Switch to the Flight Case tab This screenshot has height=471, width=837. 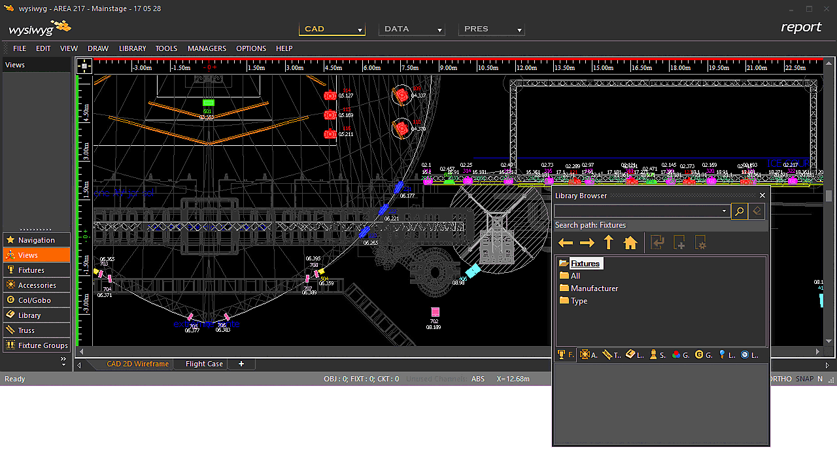pos(204,364)
